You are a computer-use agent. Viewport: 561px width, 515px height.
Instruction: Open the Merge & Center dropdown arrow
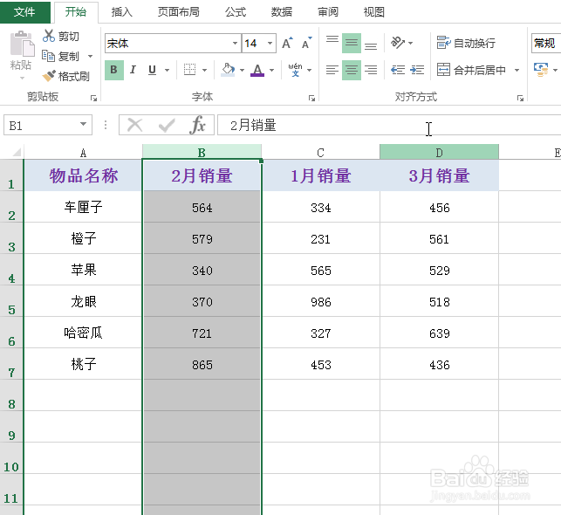[517, 70]
